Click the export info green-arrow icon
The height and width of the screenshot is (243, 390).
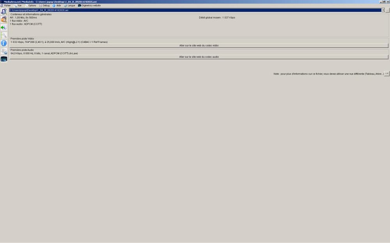tap(4, 27)
